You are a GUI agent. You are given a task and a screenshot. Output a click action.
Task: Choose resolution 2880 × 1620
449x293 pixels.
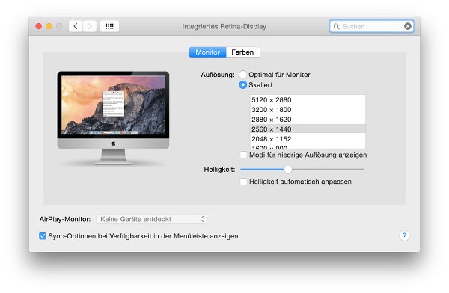point(308,120)
